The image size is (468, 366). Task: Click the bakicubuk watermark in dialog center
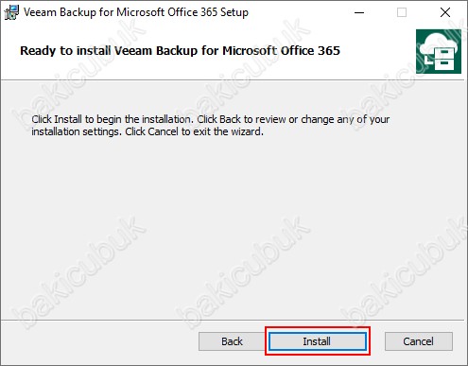point(243,271)
